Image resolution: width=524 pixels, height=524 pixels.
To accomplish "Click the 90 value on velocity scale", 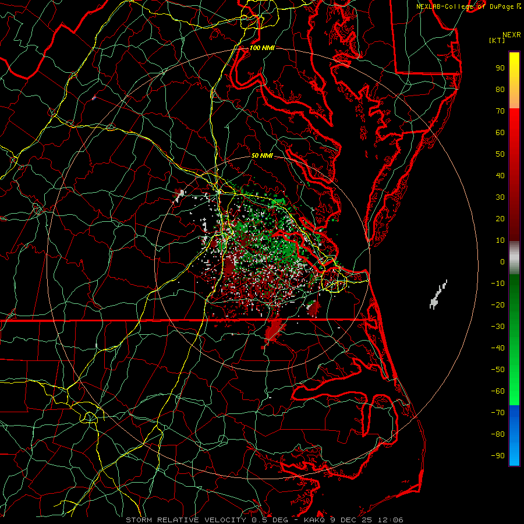I will coord(500,68).
